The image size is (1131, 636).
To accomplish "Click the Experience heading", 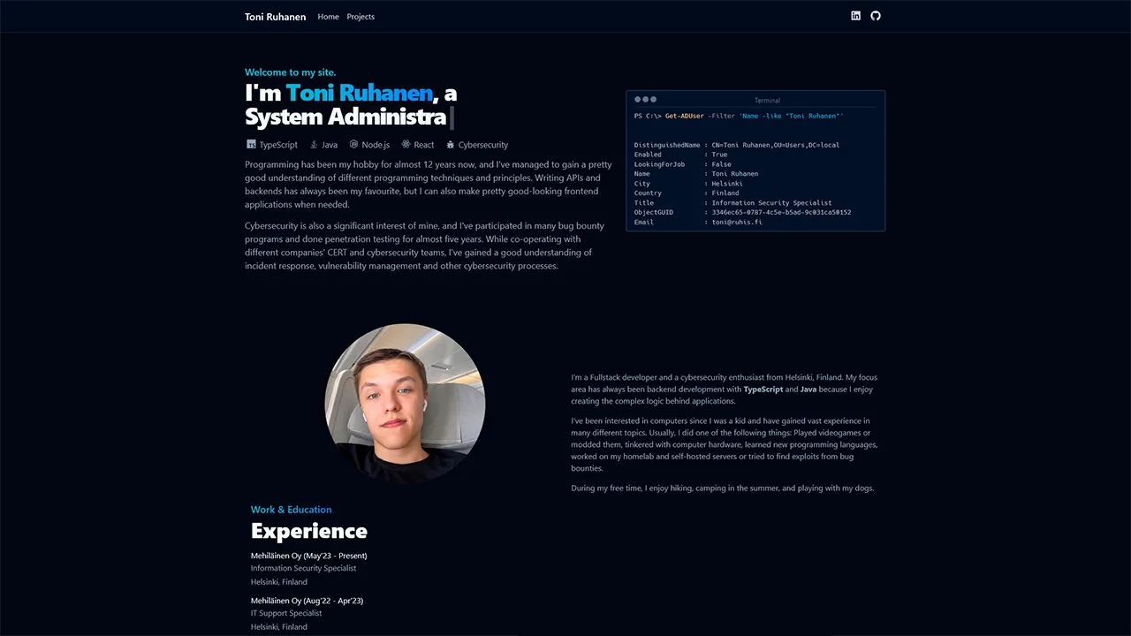I will coord(308,531).
